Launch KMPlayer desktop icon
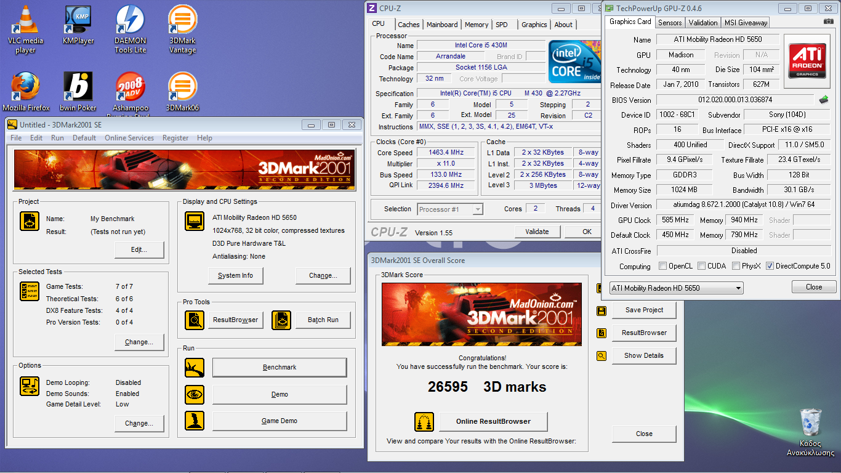The image size is (841, 473). point(78,25)
